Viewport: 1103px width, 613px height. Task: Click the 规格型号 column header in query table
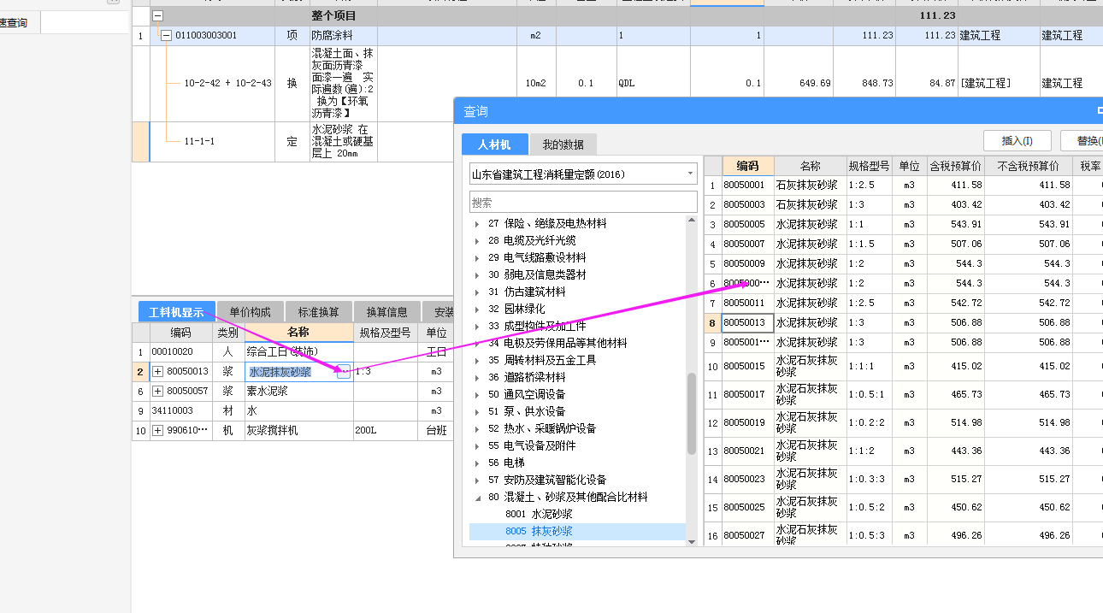(869, 166)
